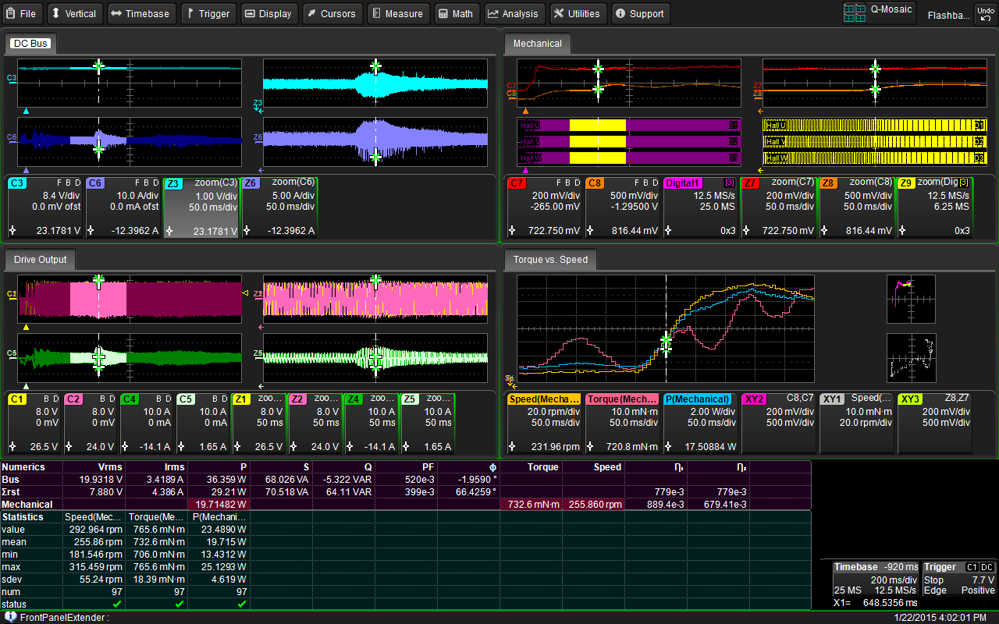This screenshot has height=624, width=999.
Task: Open the Cursors menu
Action: 331,13
